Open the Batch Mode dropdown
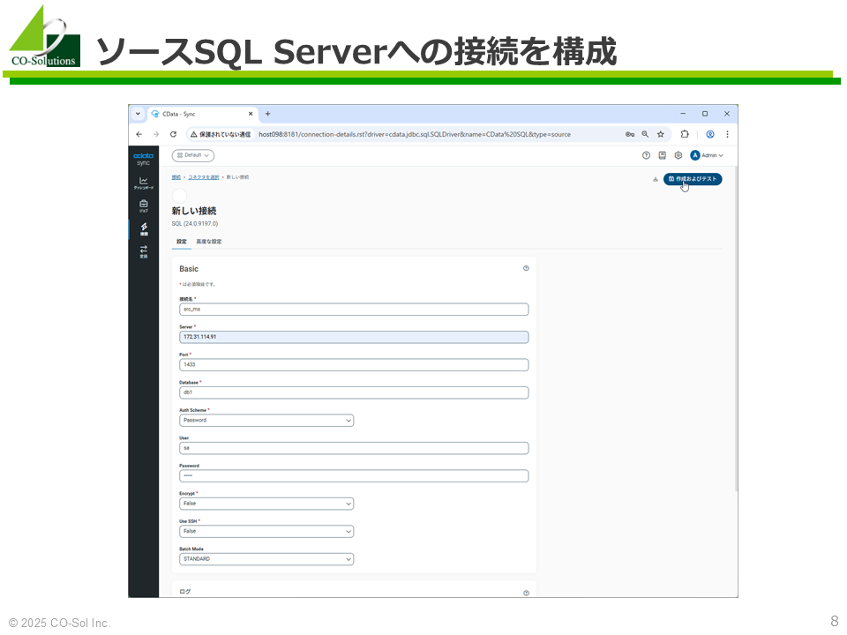847x635 pixels. click(266, 559)
